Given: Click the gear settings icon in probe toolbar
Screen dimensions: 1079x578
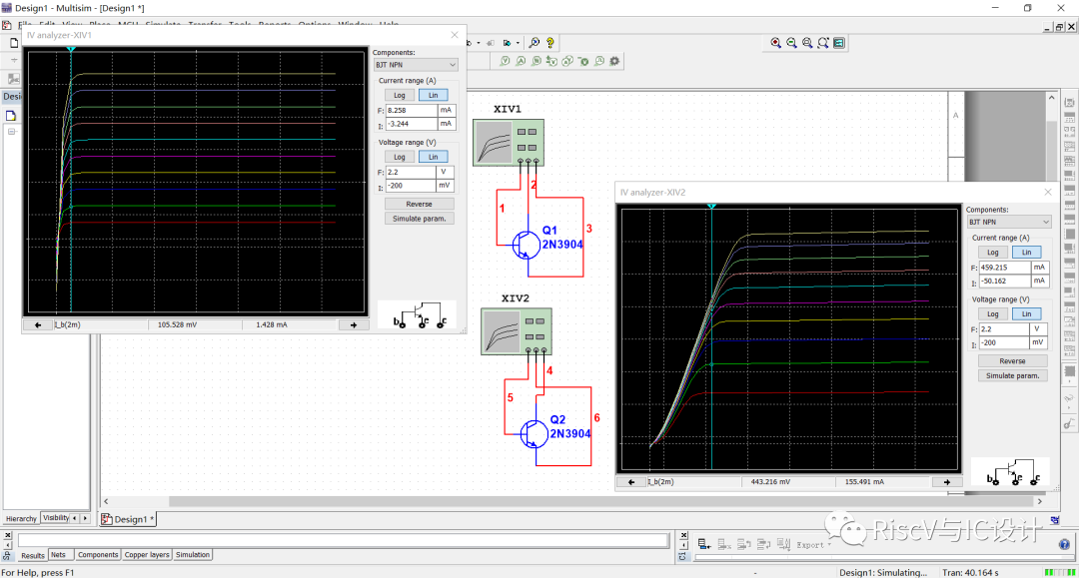Looking at the screenshot, I should click(614, 61).
